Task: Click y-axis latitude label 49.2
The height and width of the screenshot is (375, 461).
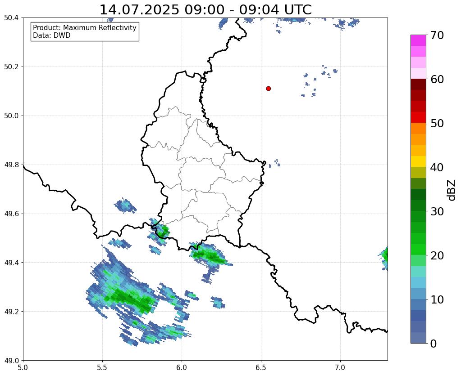Action: tap(11, 312)
